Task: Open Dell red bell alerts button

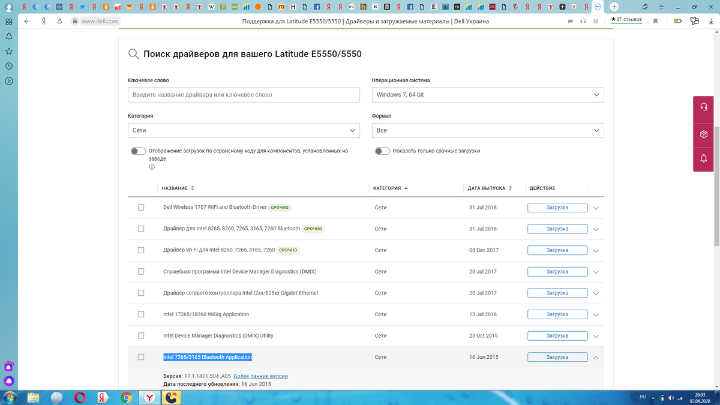Action: point(703,159)
